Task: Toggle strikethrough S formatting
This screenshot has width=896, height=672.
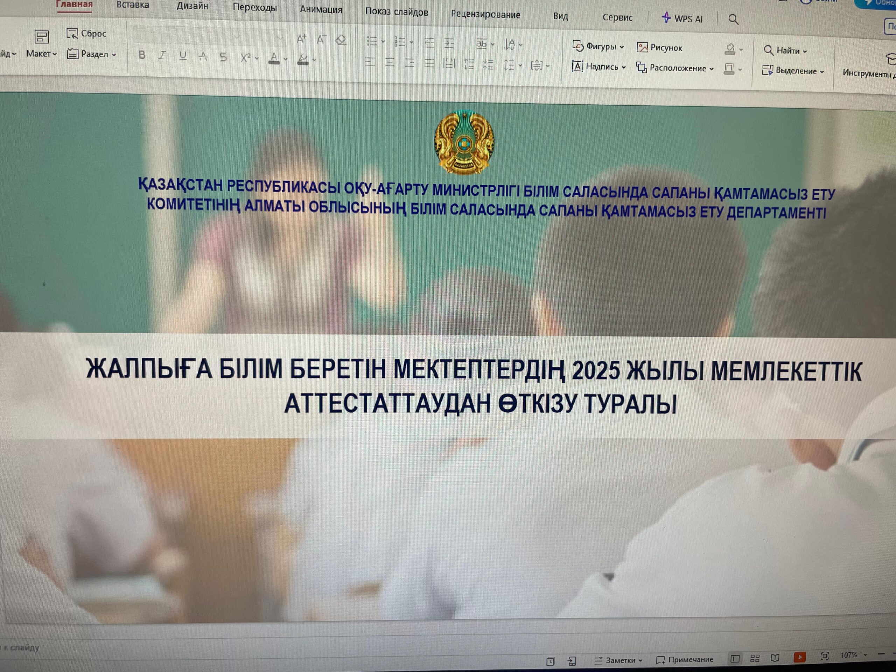Action: tap(223, 57)
